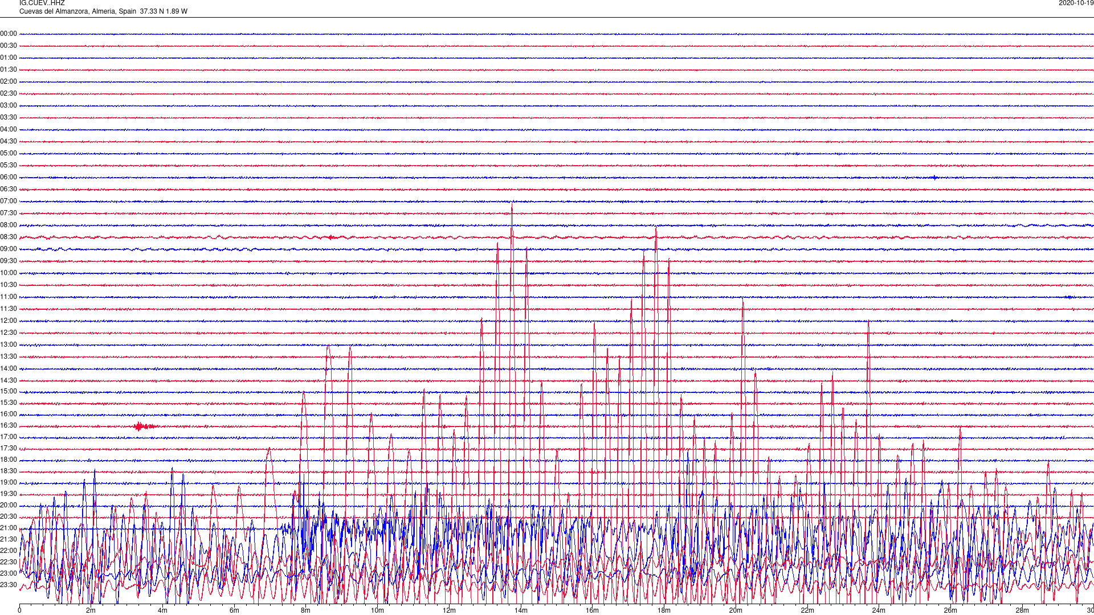Select the 01:00 time label
Viewport: 1094px width, 615px height.
click(9, 58)
